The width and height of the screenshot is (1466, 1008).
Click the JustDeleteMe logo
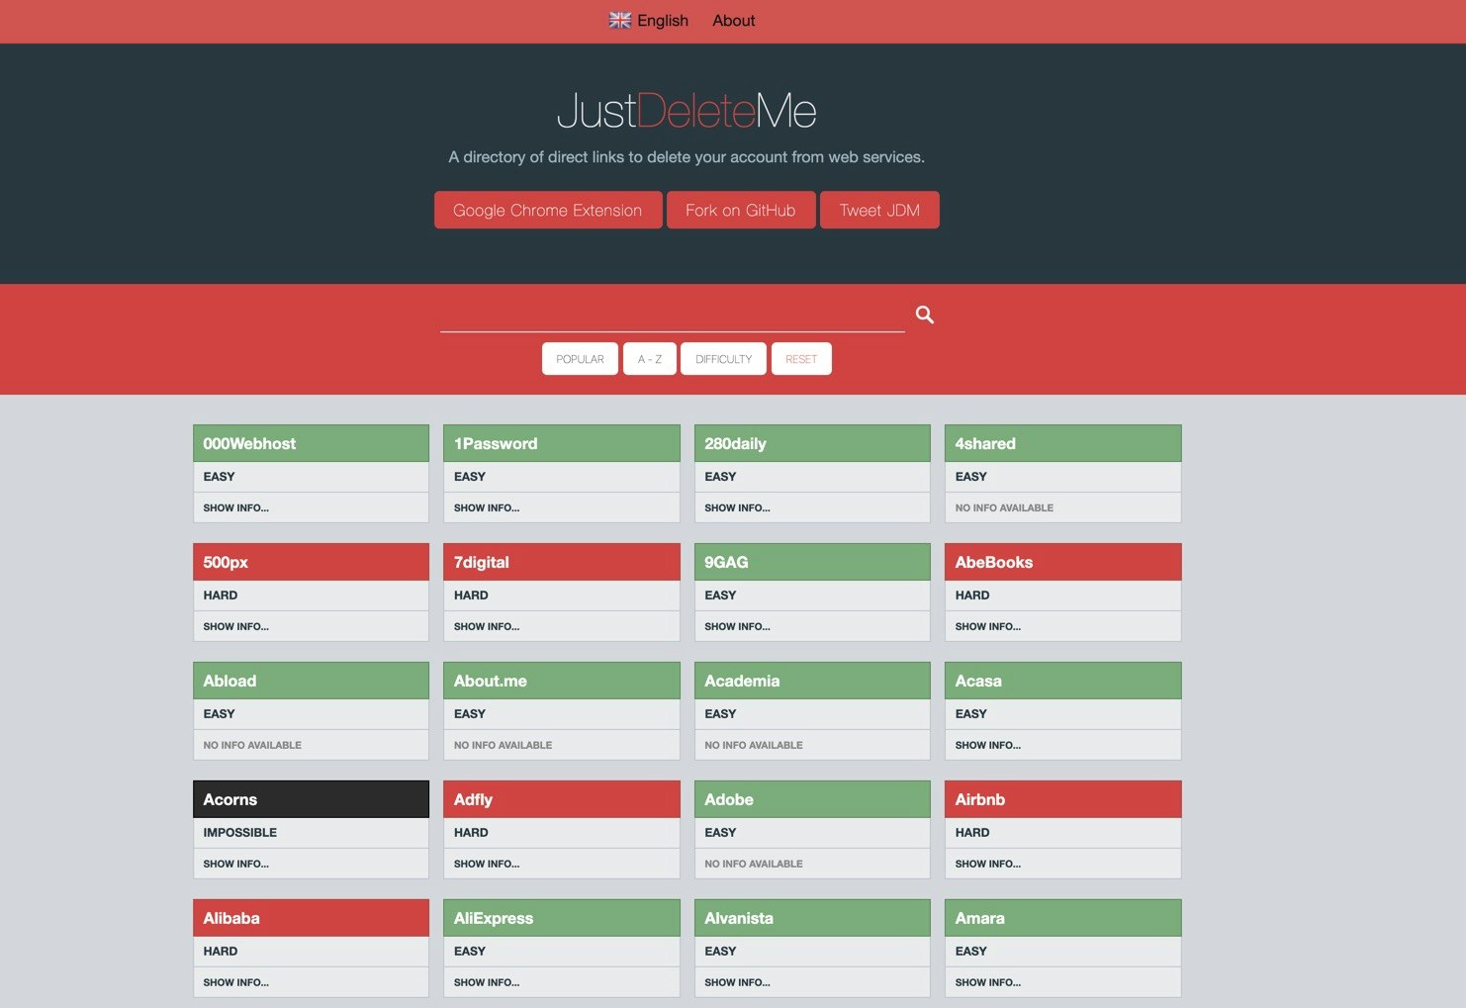687,111
